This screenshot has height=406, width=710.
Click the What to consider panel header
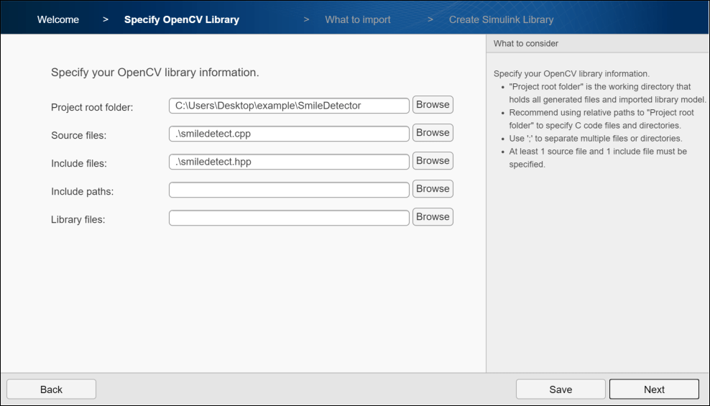pos(526,44)
